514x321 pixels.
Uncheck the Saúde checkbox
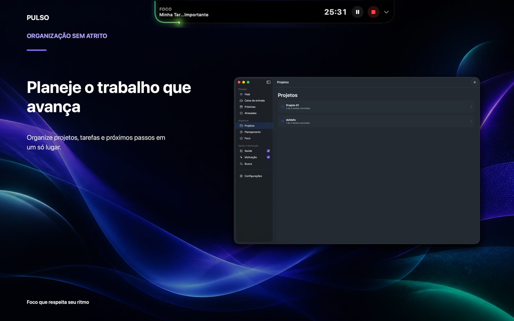(x=268, y=151)
